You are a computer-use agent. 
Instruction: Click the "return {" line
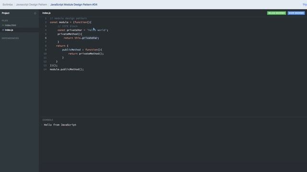pos(62,46)
